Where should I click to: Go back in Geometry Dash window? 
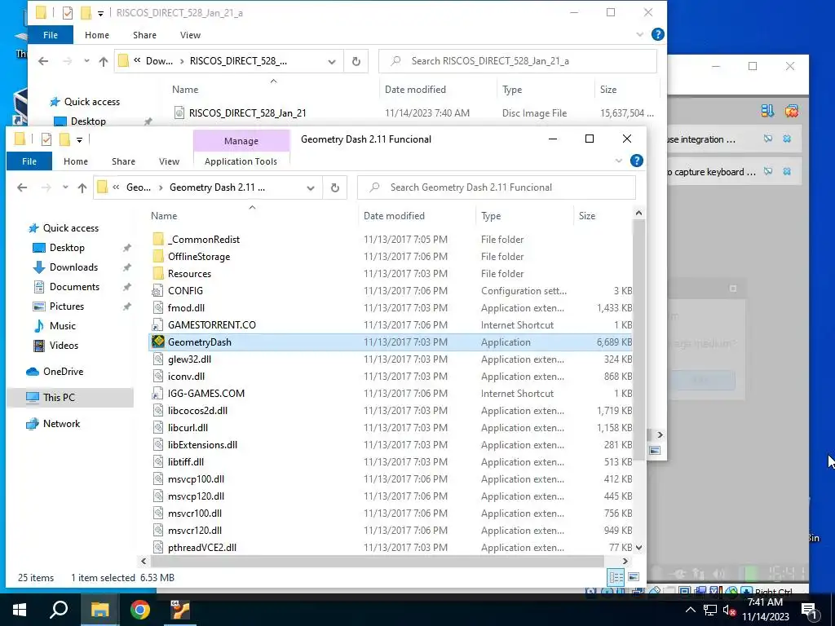click(x=22, y=187)
